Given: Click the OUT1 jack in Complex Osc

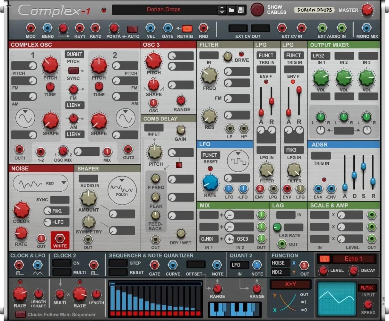Looking at the screenshot, I should (x=20, y=149).
